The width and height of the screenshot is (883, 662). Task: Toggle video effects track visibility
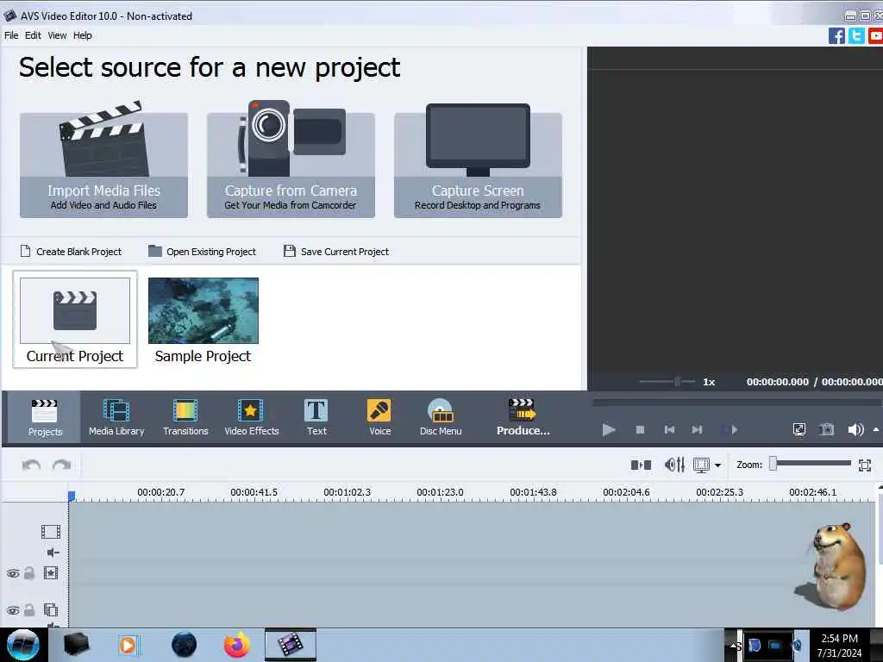[x=13, y=573]
